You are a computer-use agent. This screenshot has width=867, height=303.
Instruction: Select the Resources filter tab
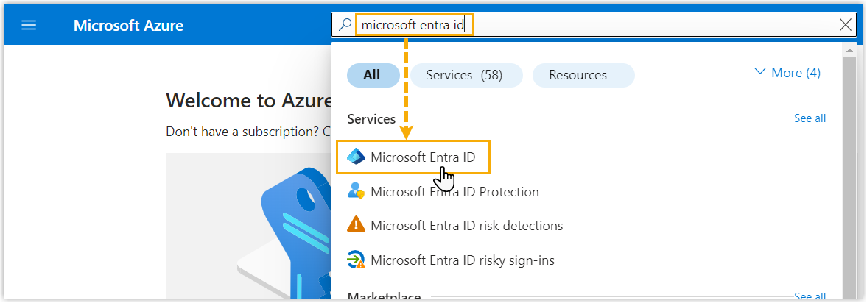pyautogui.click(x=578, y=75)
